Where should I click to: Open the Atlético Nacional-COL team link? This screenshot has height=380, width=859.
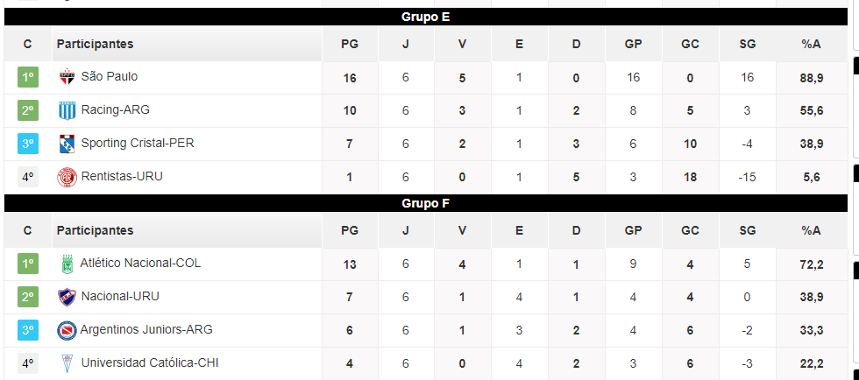(x=140, y=263)
